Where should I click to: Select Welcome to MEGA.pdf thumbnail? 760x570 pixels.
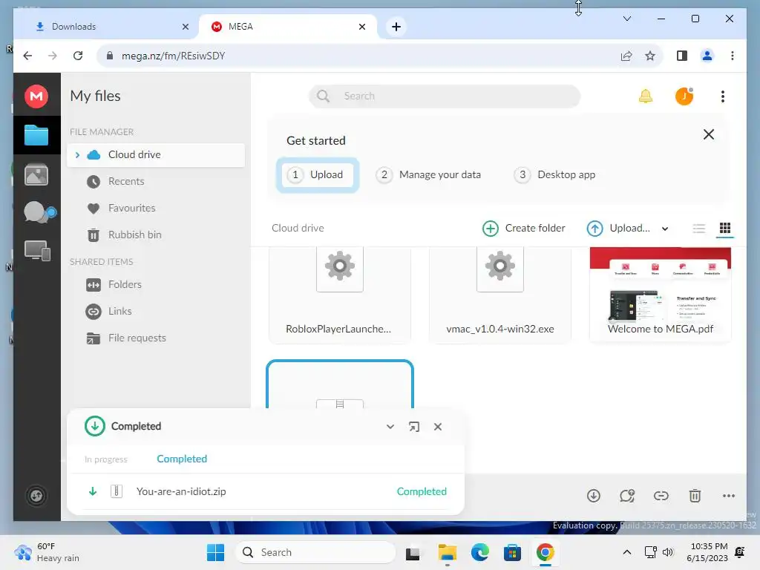tap(660, 295)
